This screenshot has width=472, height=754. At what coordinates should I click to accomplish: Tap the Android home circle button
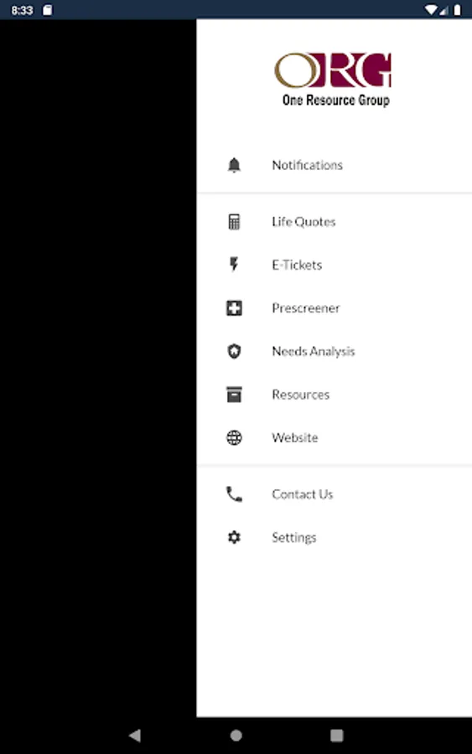click(x=236, y=735)
